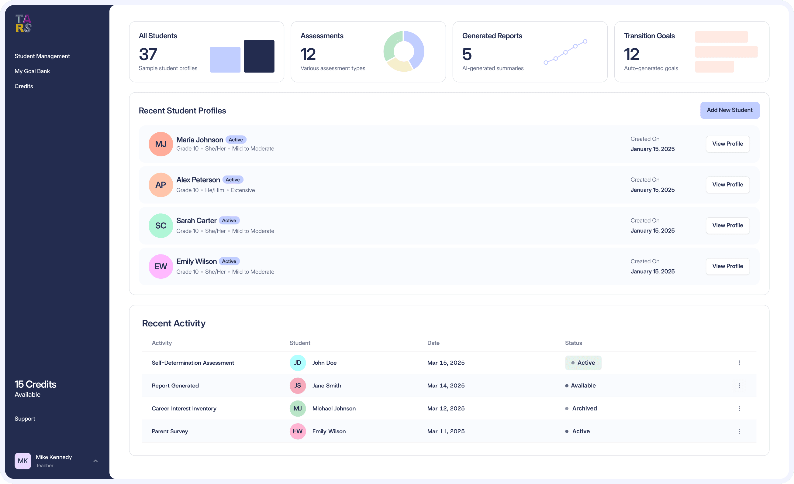Open the Generated Reports card

530,52
